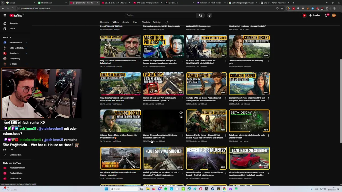The width and height of the screenshot is (342, 192).
Task: Click the browser back arrow
Action: (x=3, y=9)
